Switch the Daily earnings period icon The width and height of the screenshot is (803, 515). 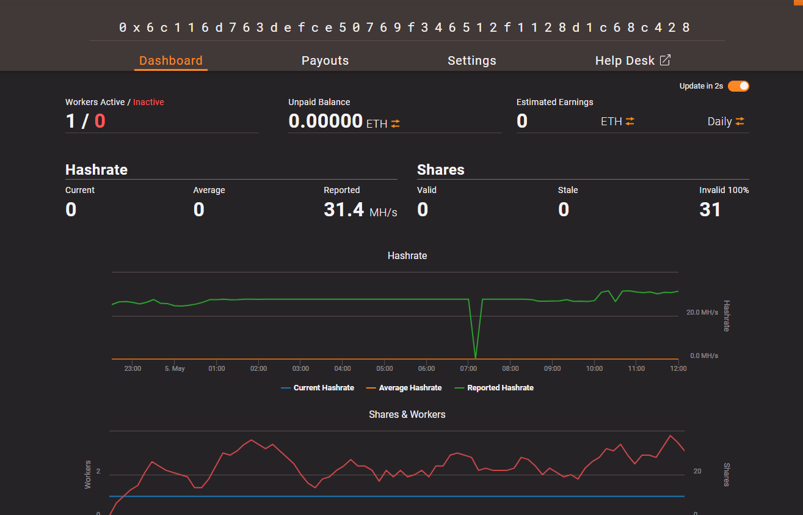pyautogui.click(x=740, y=122)
